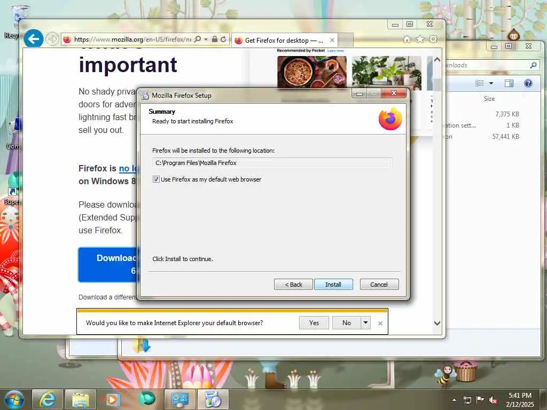Open the clock showing 5:41 PM
The image size is (547, 410).
(520, 400)
